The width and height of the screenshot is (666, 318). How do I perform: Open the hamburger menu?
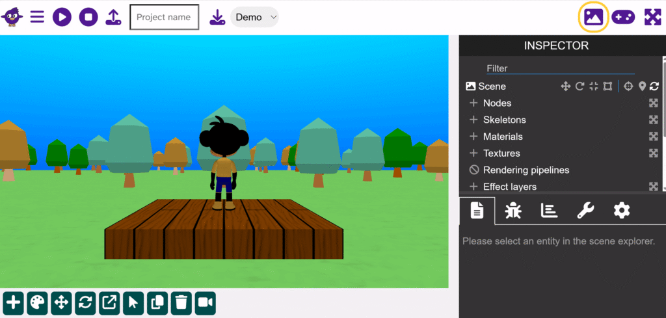[38, 17]
